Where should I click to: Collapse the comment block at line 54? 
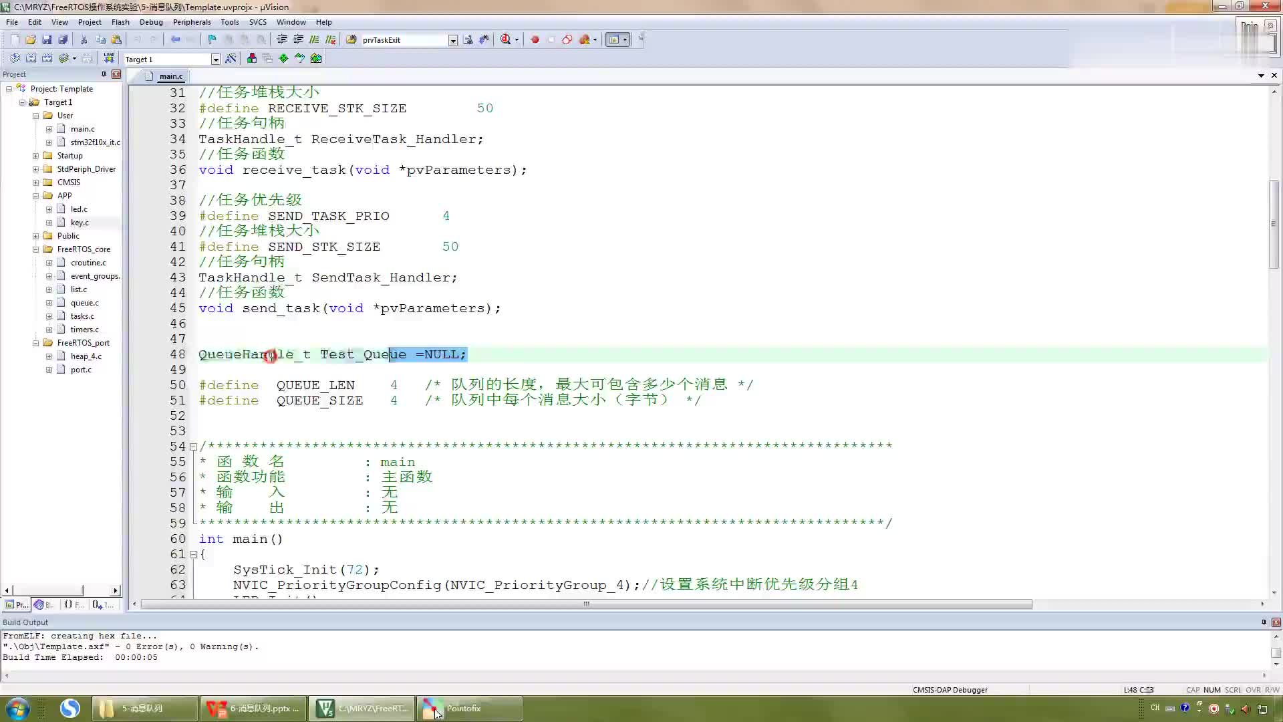click(x=193, y=447)
